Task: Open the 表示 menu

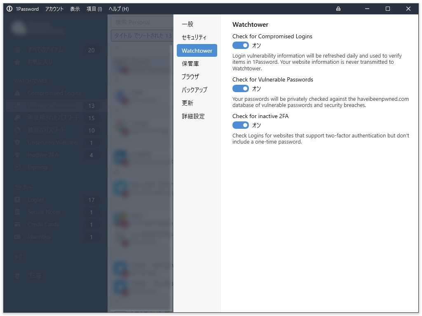Action: (x=75, y=8)
